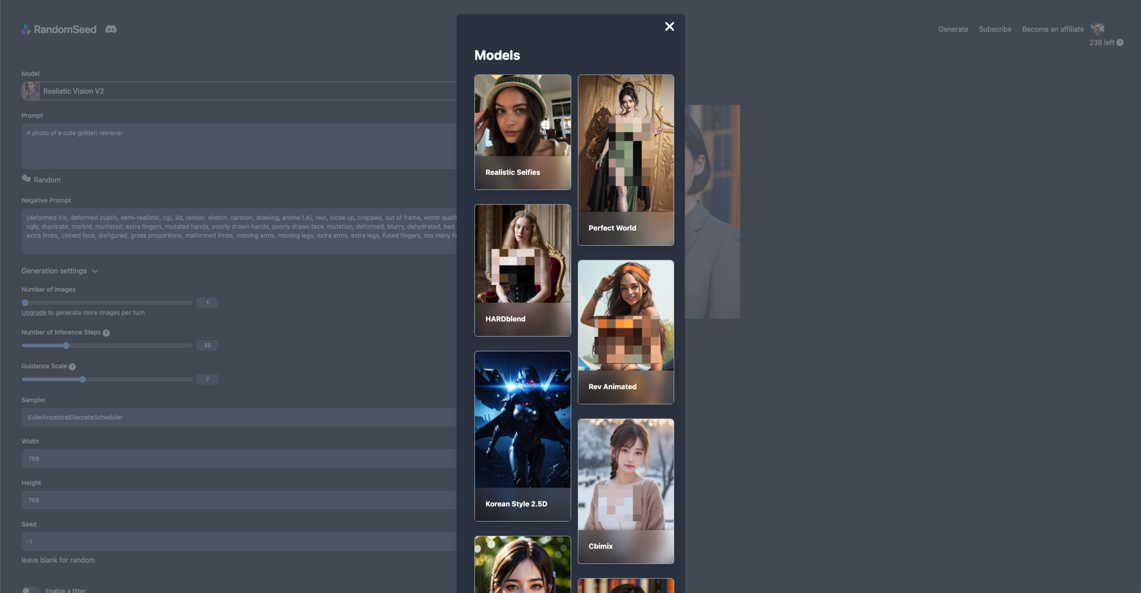Select the Korean Style 2.5D model
The width and height of the screenshot is (1141, 593).
point(523,436)
